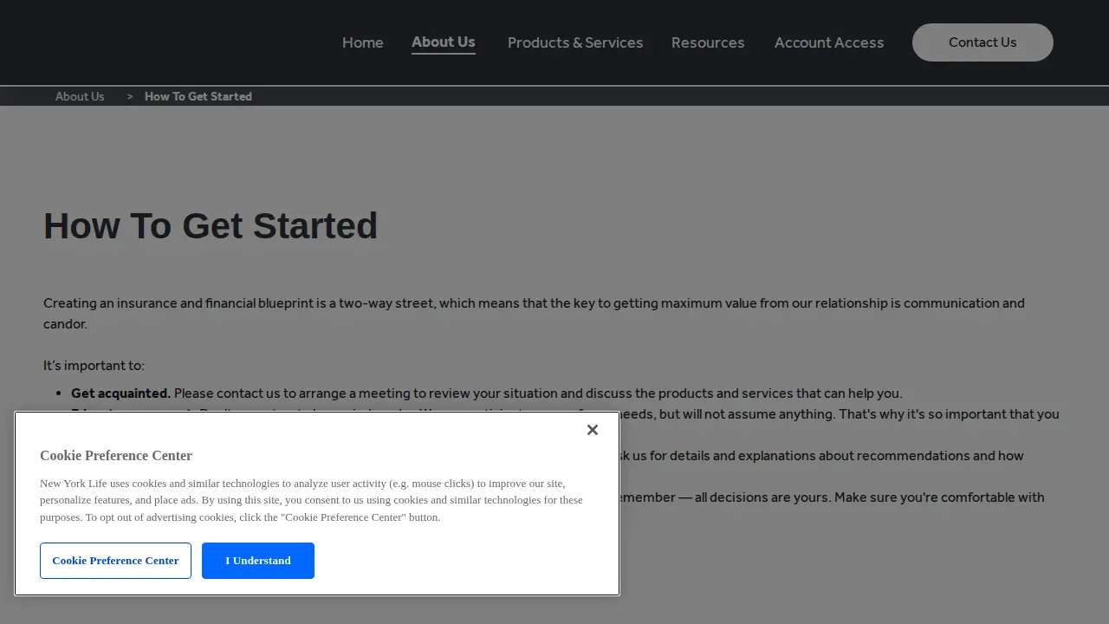This screenshot has width=1109, height=624.
Task: Select About Us in the top navigation
Action: [x=444, y=42]
